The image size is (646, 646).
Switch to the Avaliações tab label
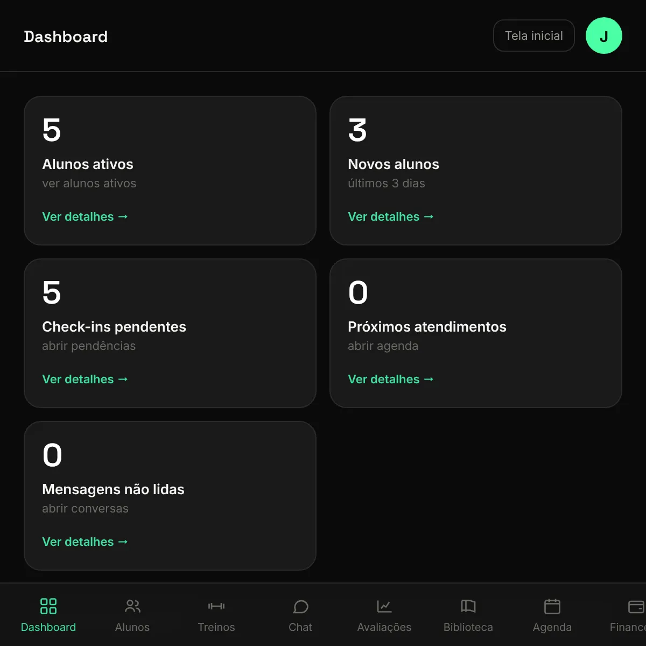point(384,627)
